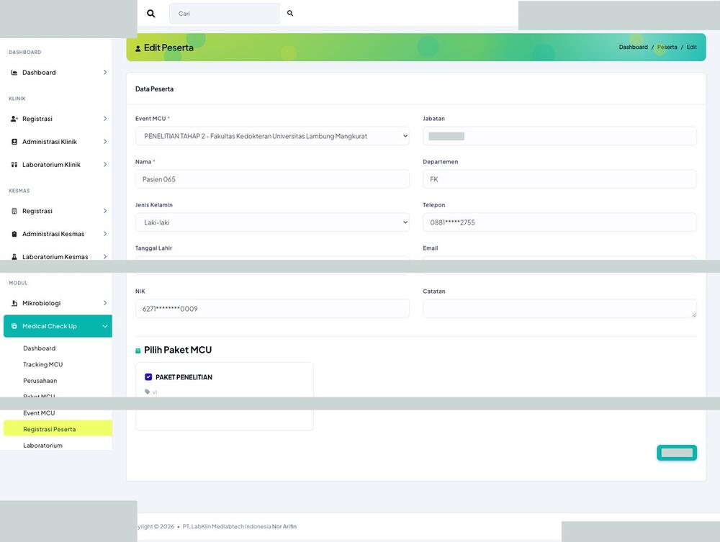Open Dashboard under Medical Check Up

tap(40, 348)
